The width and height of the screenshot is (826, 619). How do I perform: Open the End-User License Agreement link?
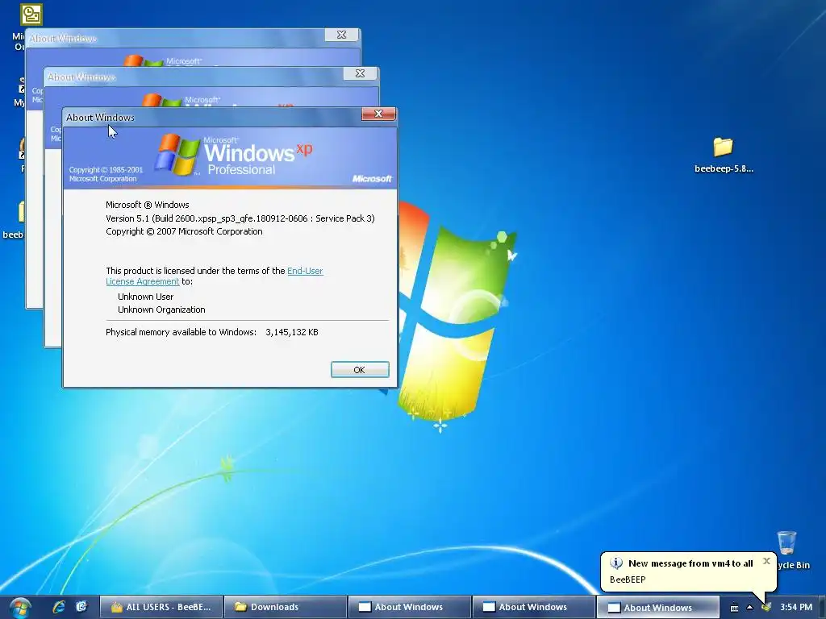click(215, 276)
